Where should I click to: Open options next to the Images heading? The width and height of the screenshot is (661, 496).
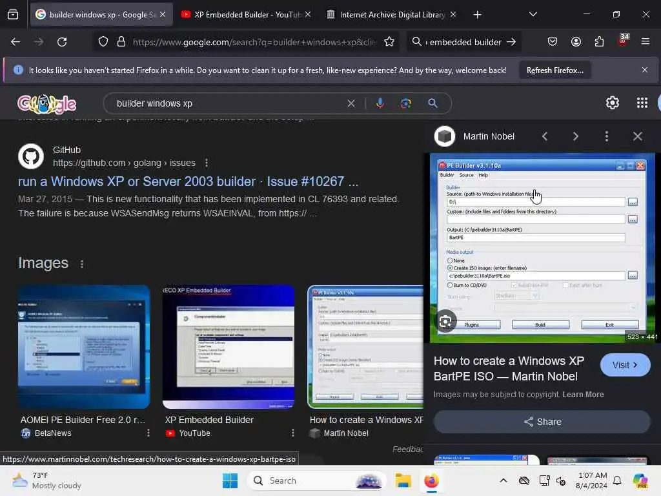[82, 263]
